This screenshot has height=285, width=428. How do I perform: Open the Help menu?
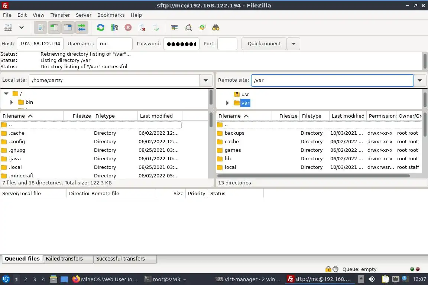136,15
